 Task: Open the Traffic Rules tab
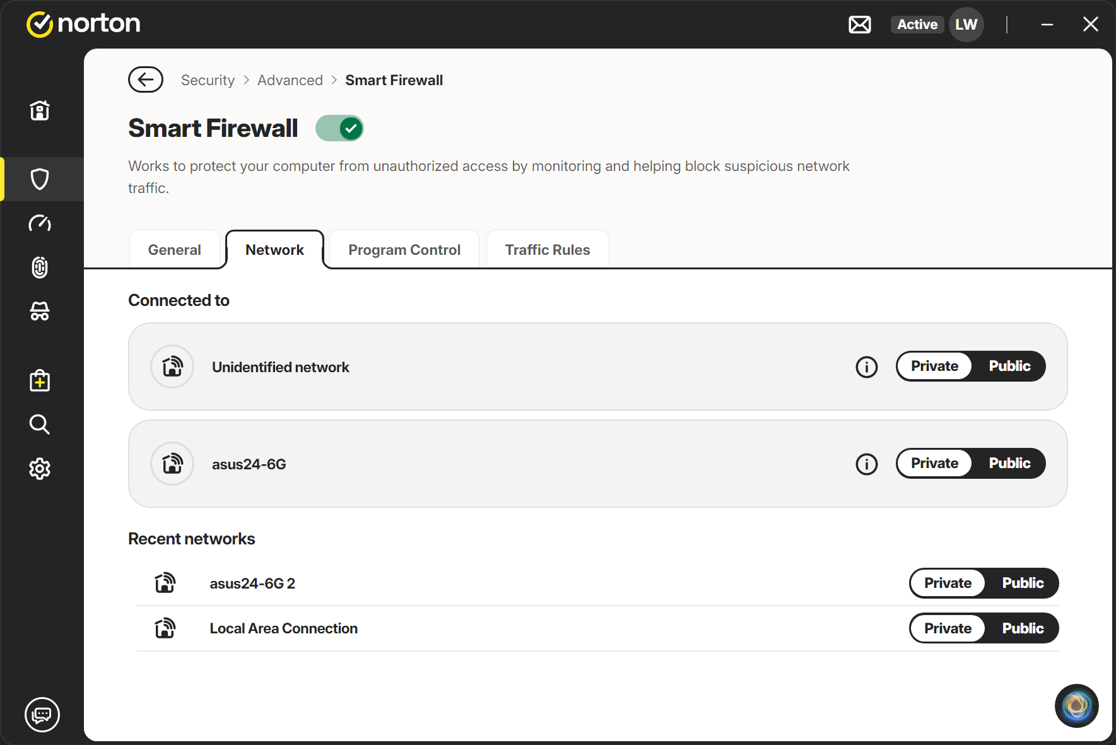(548, 250)
